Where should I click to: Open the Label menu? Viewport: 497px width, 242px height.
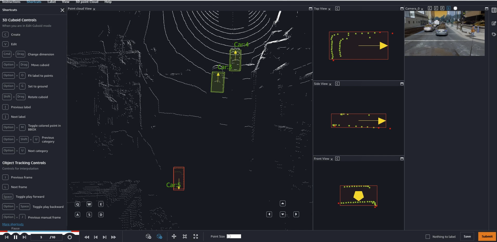(x=51, y=2)
